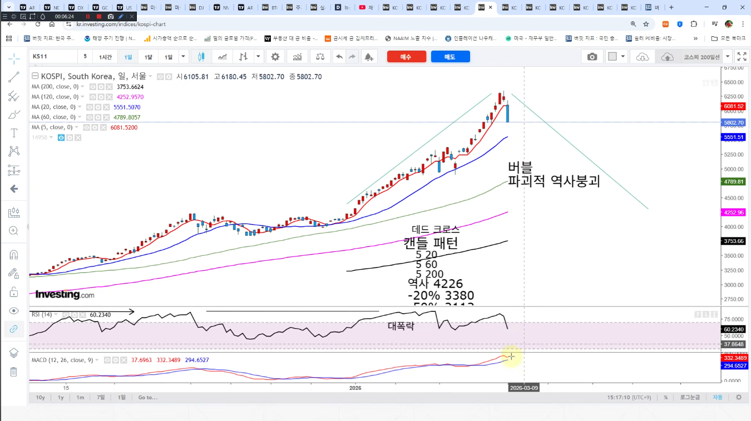Redo the chart action
This screenshot has width=751, height=421.
point(352,57)
